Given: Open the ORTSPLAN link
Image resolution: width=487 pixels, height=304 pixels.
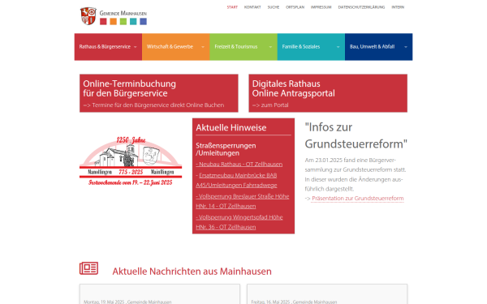Looking at the screenshot, I should click(295, 7).
